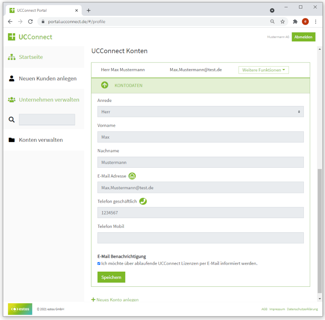The height and width of the screenshot is (320, 325).
Task: Click the UCConnect logo in header
Action: click(30, 37)
